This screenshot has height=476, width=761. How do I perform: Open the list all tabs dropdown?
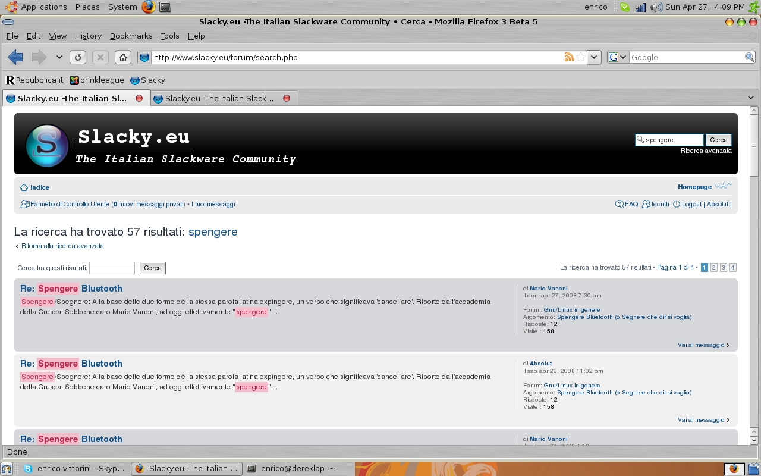(751, 98)
